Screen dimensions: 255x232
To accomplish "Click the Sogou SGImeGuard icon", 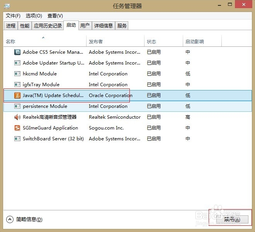I will tap(17, 128).
